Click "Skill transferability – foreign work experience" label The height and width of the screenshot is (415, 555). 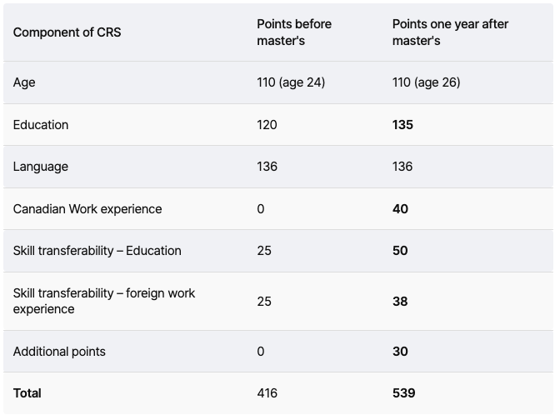tap(104, 301)
